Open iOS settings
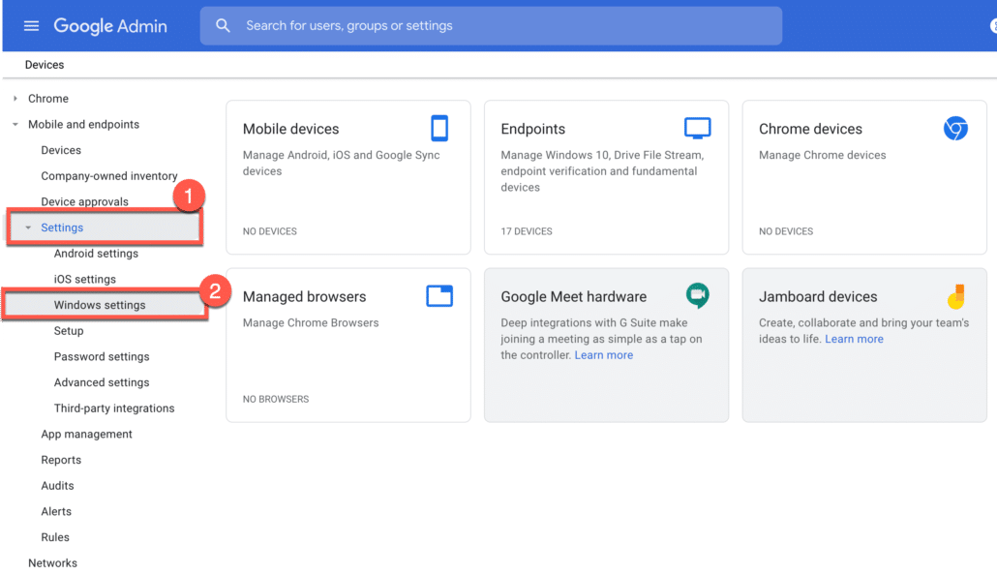This screenshot has width=997, height=575. [84, 279]
